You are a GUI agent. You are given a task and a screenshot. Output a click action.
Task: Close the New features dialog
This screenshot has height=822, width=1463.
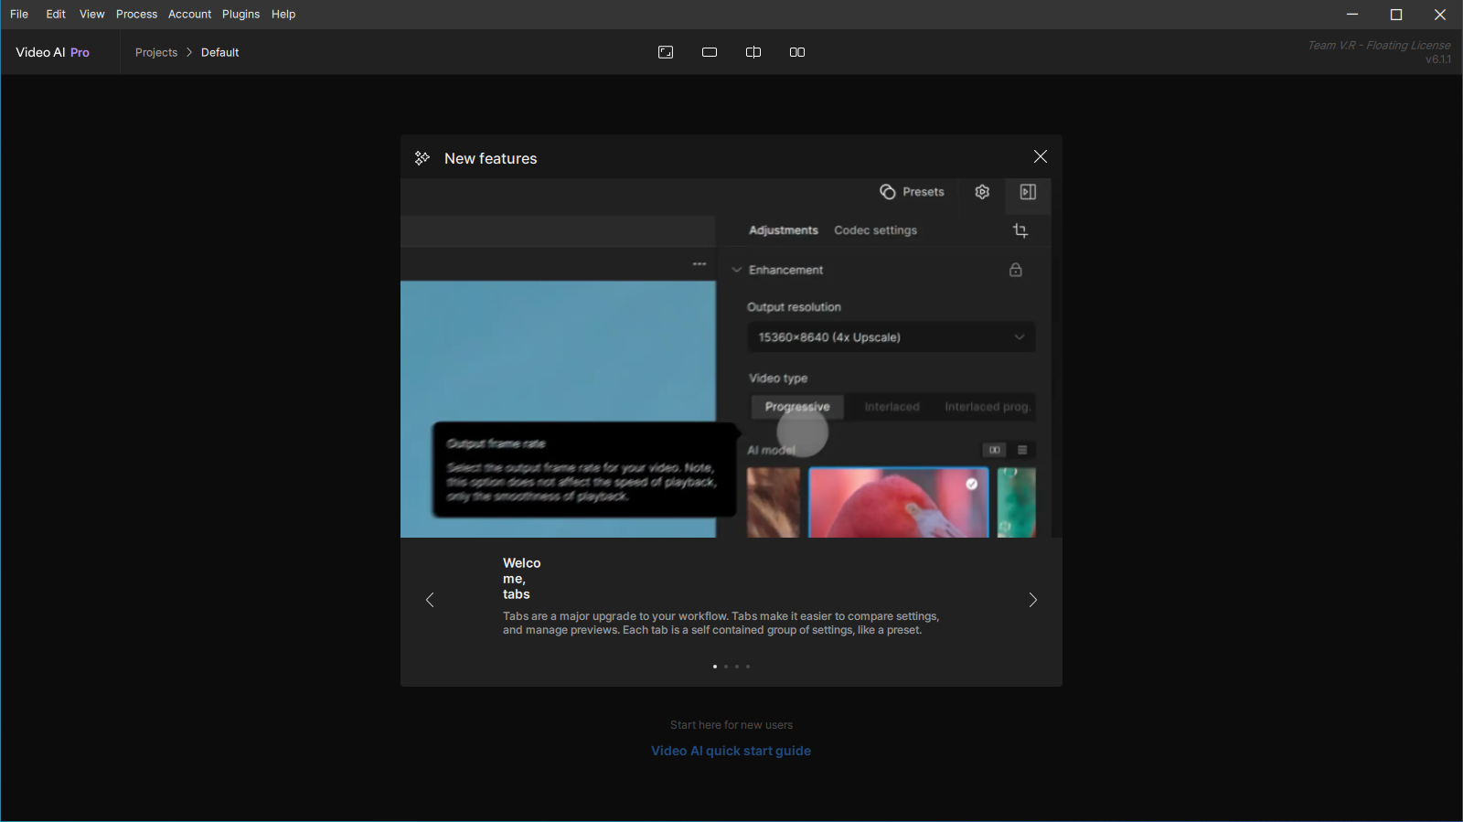[x=1041, y=157]
